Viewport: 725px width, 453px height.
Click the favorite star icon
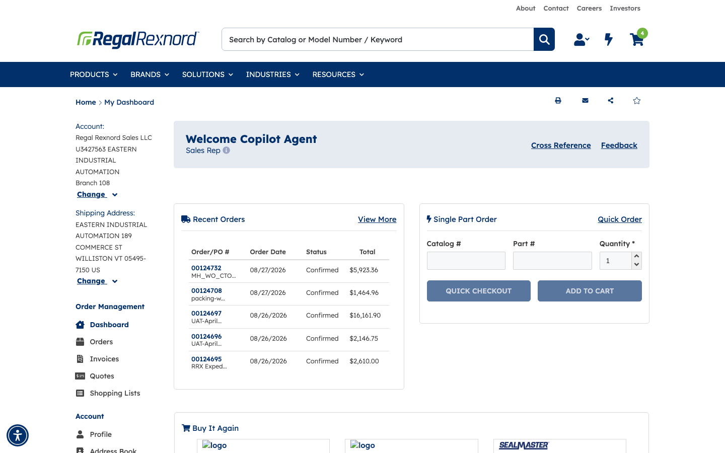[x=637, y=101]
